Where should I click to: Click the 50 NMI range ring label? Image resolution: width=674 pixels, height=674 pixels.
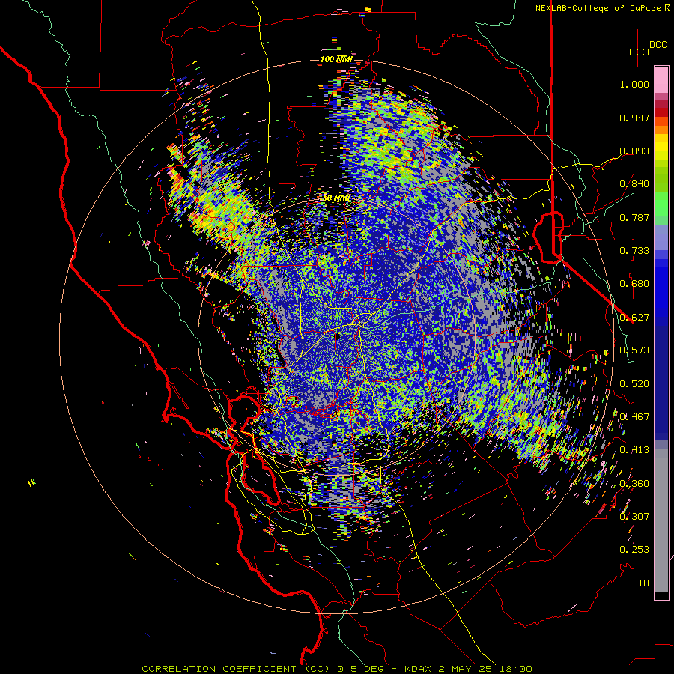pos(336,198)
